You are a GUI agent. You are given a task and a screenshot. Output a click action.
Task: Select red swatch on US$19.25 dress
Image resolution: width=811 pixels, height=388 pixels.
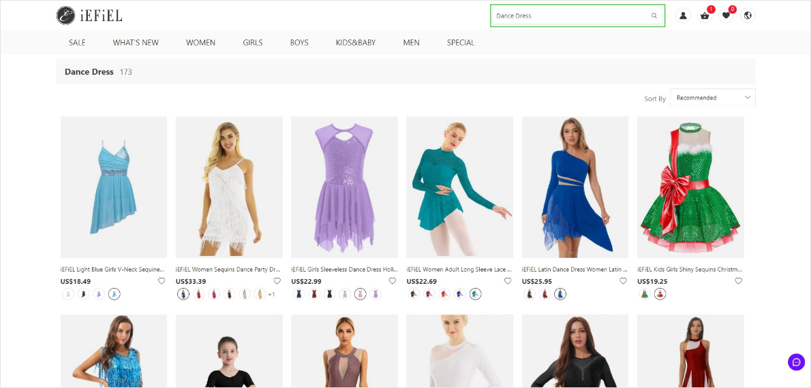[x=660, y=294]
